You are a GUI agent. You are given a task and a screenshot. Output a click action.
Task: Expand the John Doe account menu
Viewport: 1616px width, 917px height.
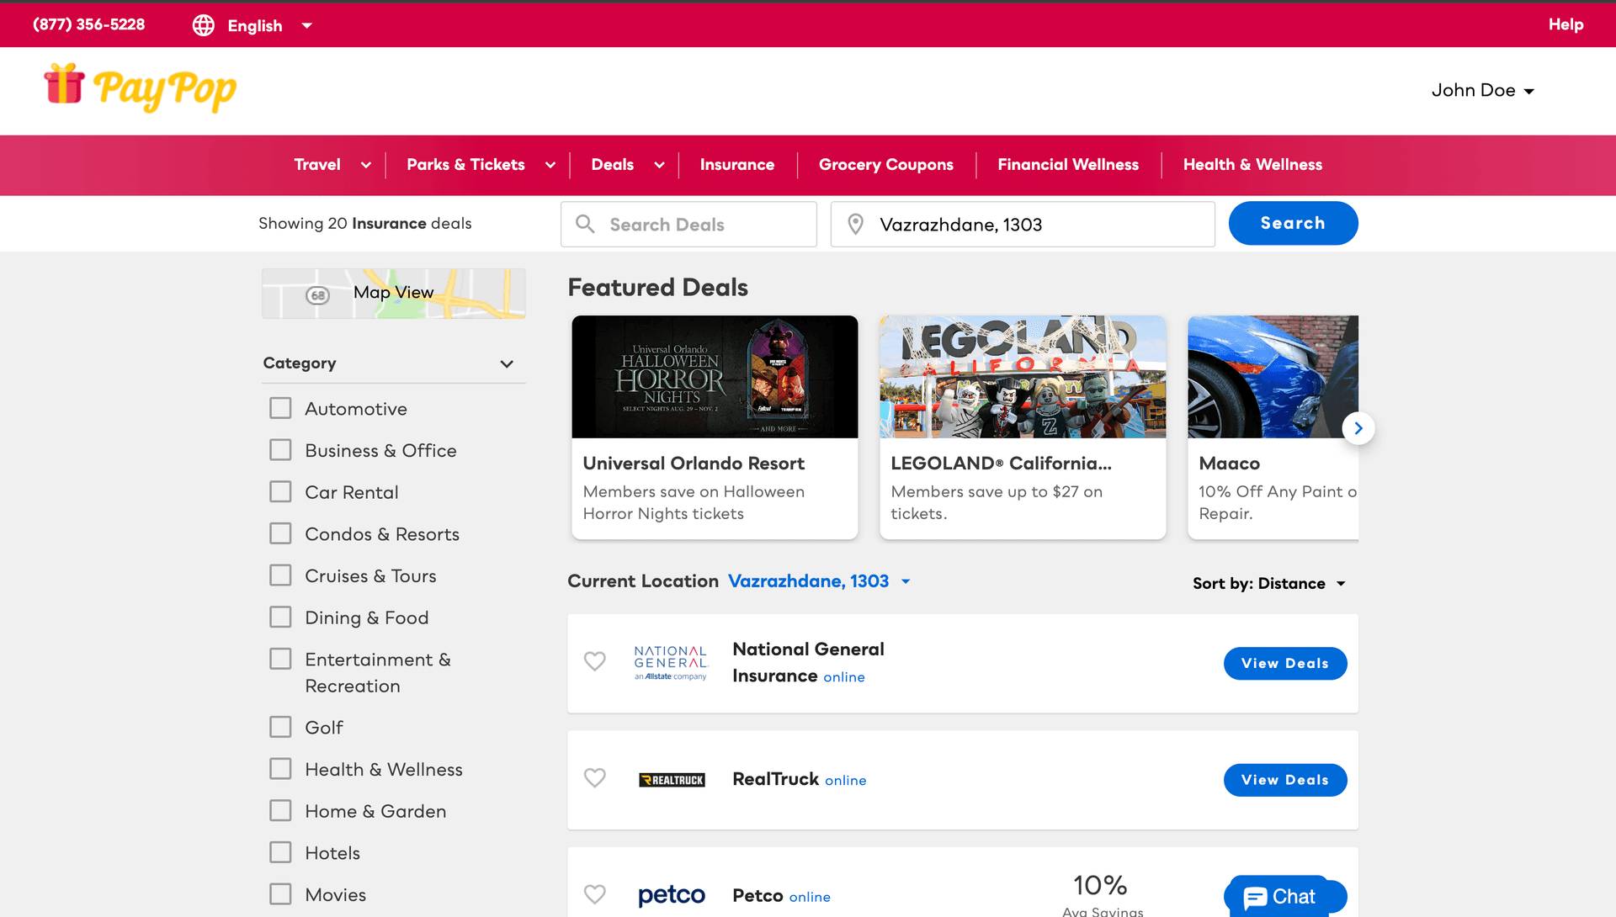coord(1482,91)
